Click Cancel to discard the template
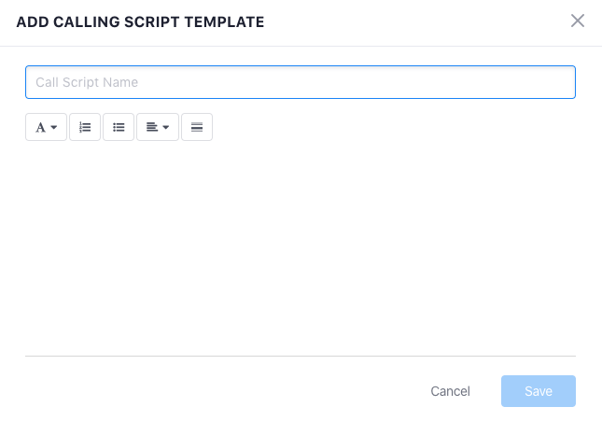The height and width of the screenshot is (421, 602). click(450, 391)
